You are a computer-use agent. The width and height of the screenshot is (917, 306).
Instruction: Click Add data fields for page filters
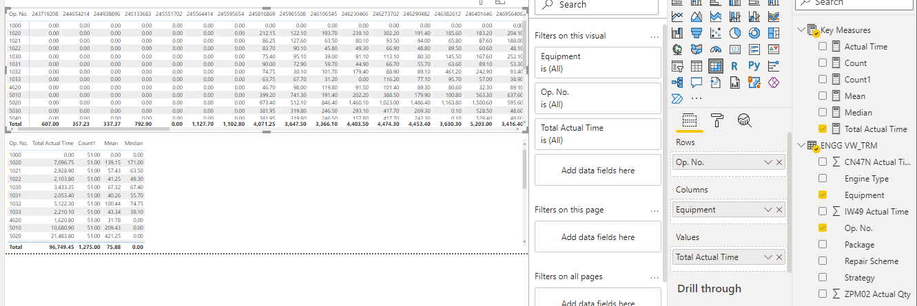(597, 237)
